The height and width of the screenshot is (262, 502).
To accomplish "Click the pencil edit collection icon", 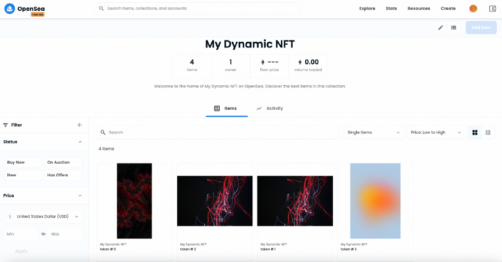I will coord(441,27).
